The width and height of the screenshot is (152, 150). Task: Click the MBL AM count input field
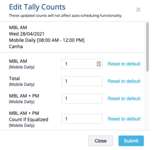[x=82, y=64]
